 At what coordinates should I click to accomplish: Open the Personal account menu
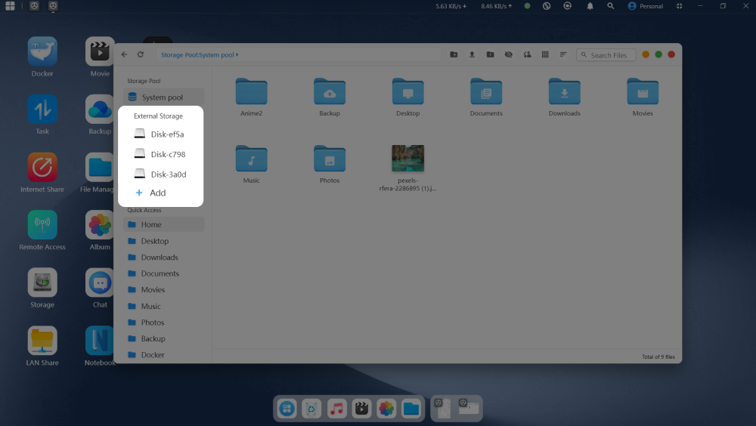coord(645,6)
